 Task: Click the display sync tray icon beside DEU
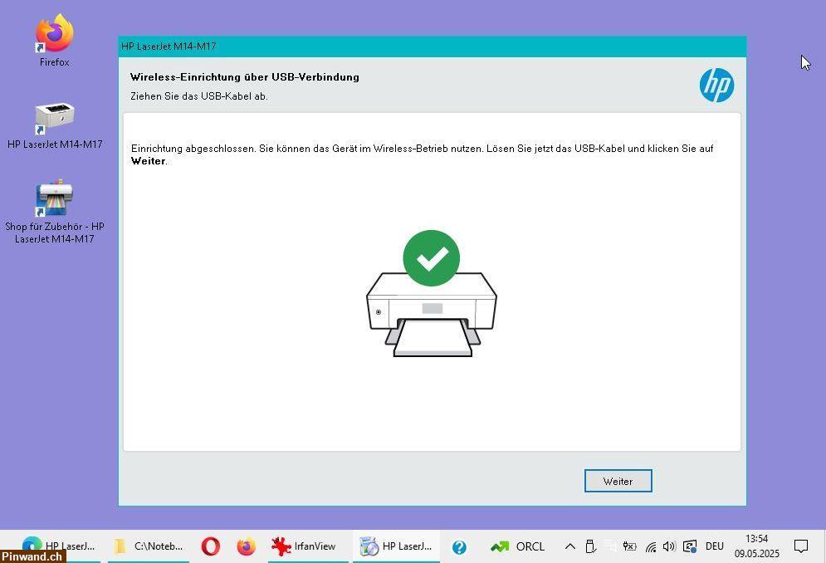(x=690, y=546)
